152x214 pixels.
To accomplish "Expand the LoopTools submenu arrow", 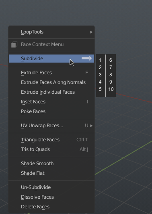I will pos(91,32).
